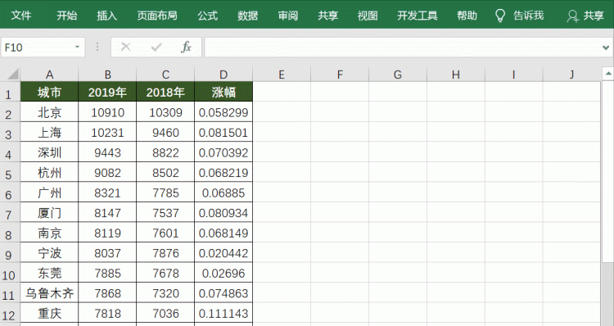Click the cancel X icon in formula bar
Image resolution: width=614 pixels, height=326 pixels.
point(126,48)
